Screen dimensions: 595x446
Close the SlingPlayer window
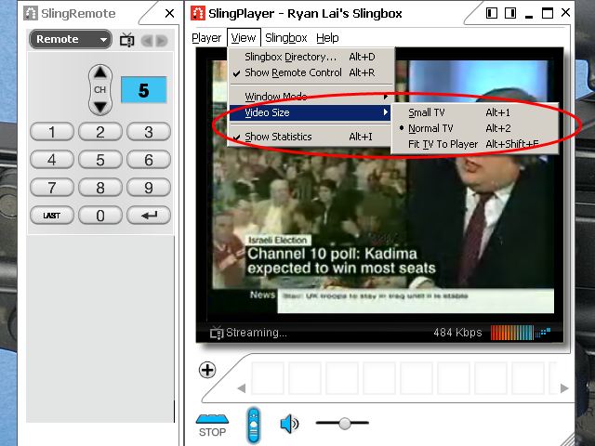(x=565, y=12)
